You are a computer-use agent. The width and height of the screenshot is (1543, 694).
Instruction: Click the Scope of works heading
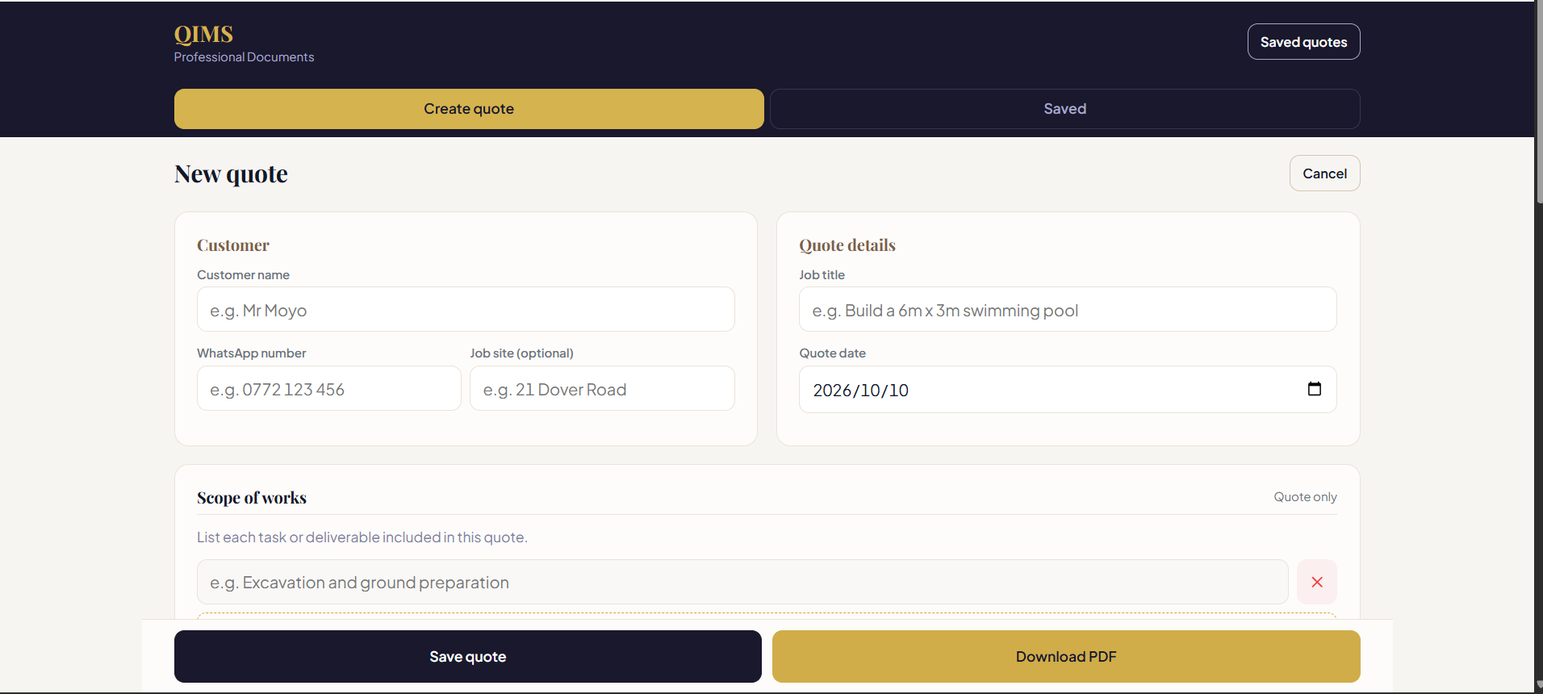click(252, 498)
